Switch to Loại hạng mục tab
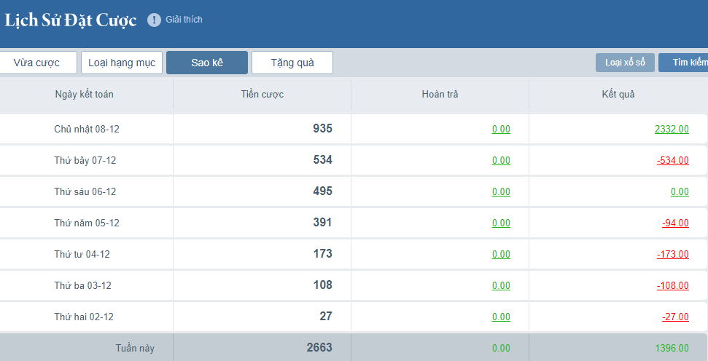The image size is (708, 361). (122, 63)
